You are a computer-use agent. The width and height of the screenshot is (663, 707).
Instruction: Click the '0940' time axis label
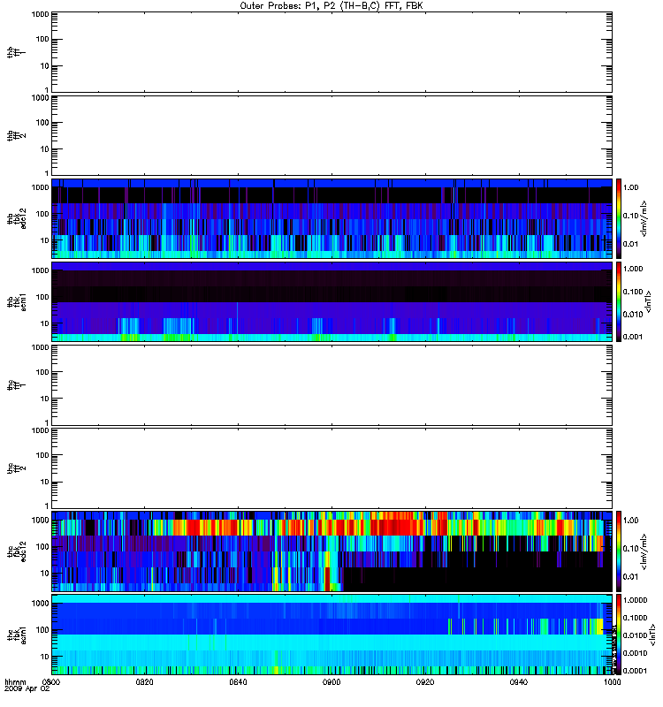tap(519, 681)
